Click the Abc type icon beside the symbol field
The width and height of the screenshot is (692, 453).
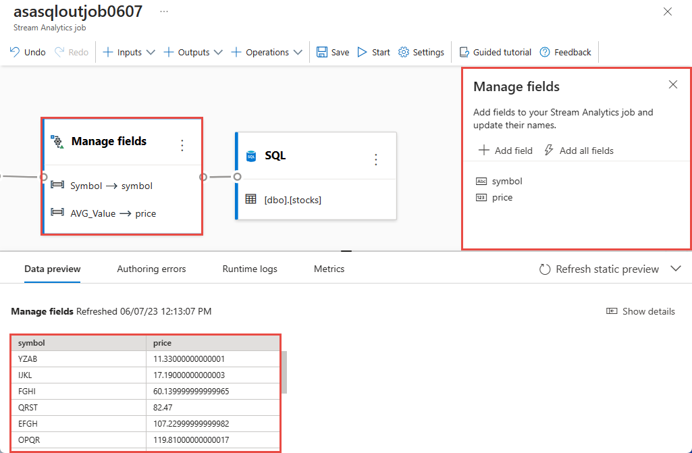[x=480, y=181]
